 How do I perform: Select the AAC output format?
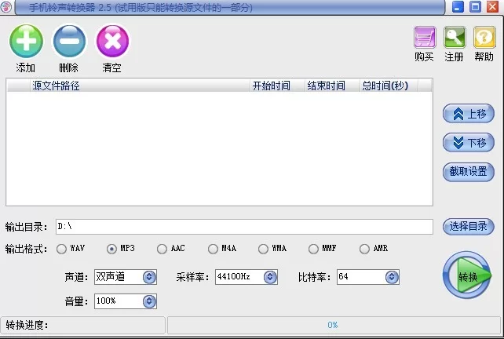pyautogui.click(x=162, y=249)
